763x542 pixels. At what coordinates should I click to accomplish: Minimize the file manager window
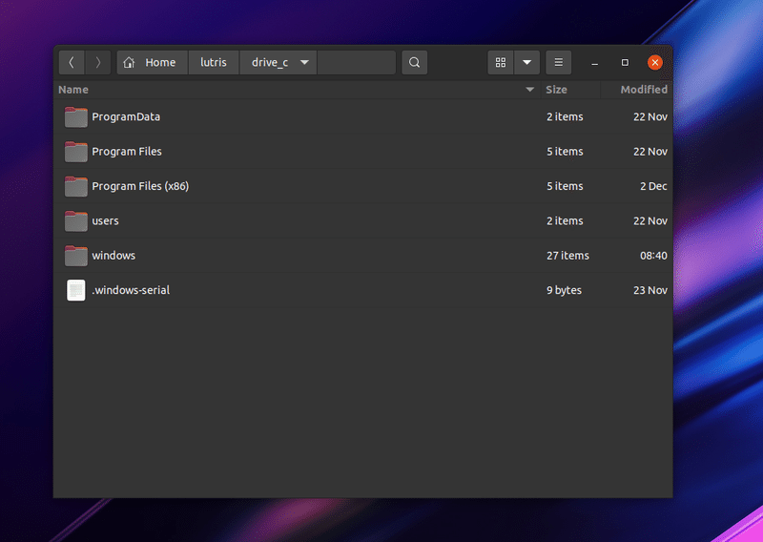(x=594, y=63)
